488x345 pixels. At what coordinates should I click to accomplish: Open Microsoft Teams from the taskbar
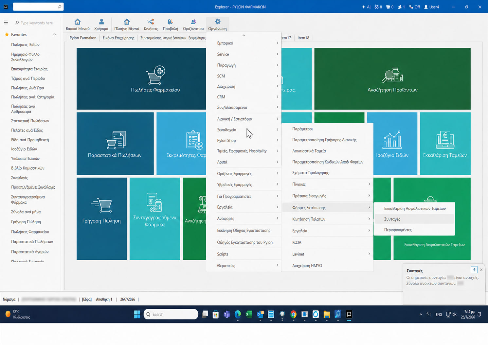click(x=226, y=314)
